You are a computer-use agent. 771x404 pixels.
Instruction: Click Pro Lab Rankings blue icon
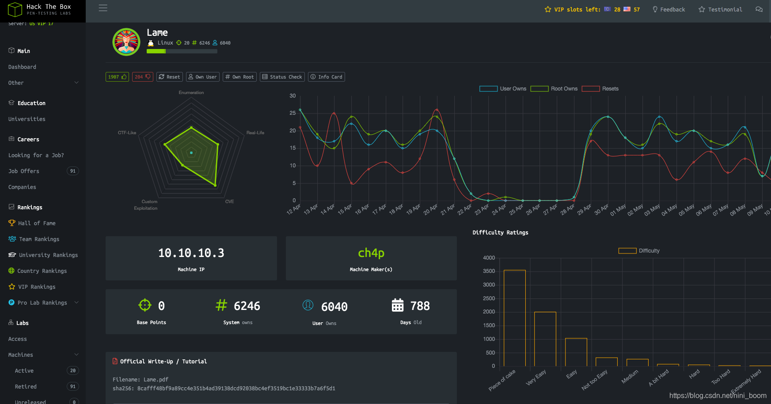[x=11, y=302]
